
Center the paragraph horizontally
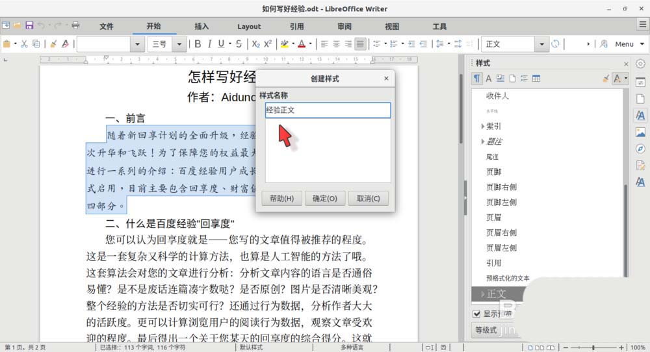coord(337,44)
